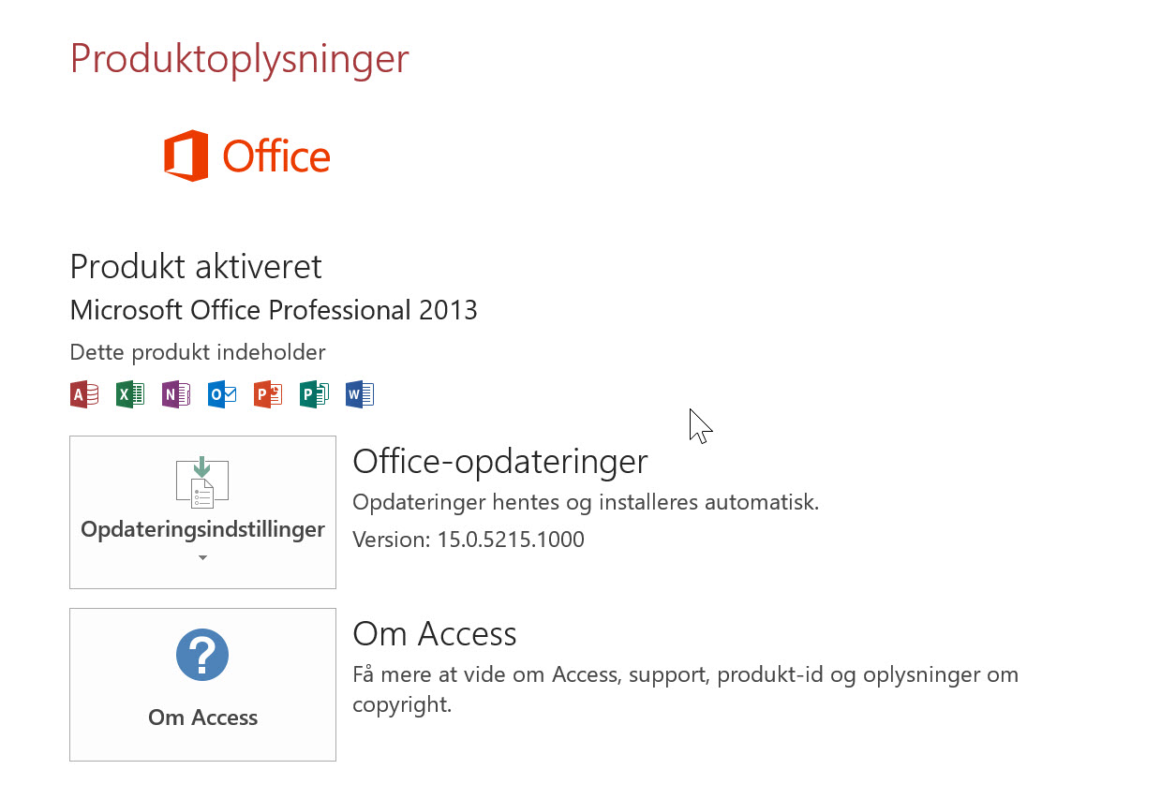Click the blue Outlook icon
This screenshot has width=1161, height=799.
[222, 394]
